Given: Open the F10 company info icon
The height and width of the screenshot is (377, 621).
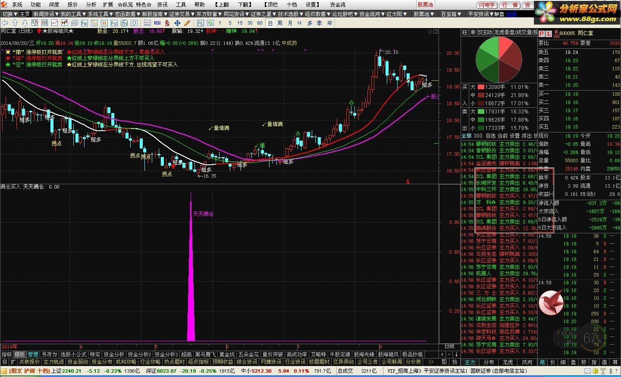Looking at the screenshot, I should point(85,23).
